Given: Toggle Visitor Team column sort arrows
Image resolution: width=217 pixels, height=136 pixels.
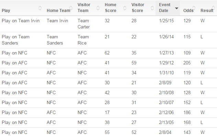Looking at the screenshot, I should pos(98,8).
